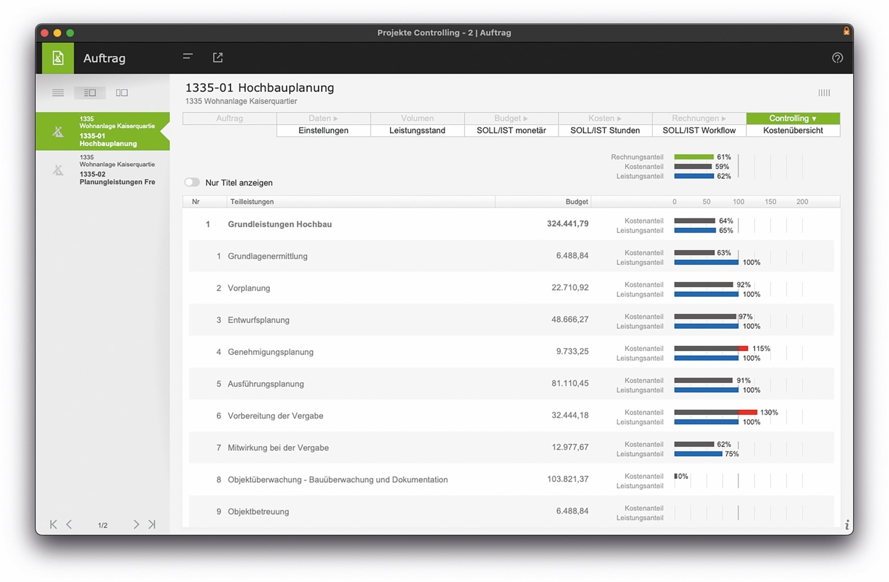Click the green Auftrag document app icon

pyautogui.click(x=57, y=58)
